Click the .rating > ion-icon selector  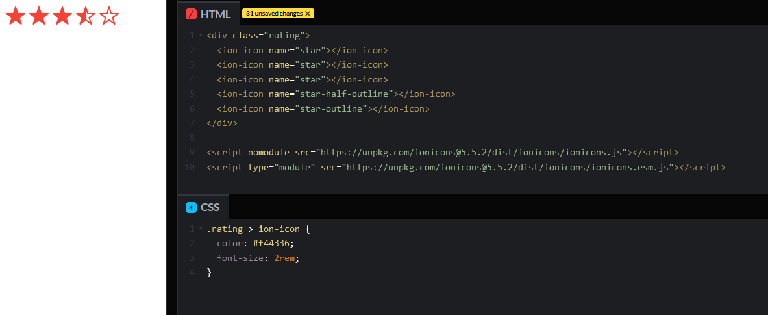(253, 229)
